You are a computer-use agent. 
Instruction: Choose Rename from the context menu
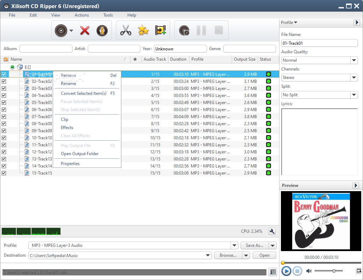[69, 84]
